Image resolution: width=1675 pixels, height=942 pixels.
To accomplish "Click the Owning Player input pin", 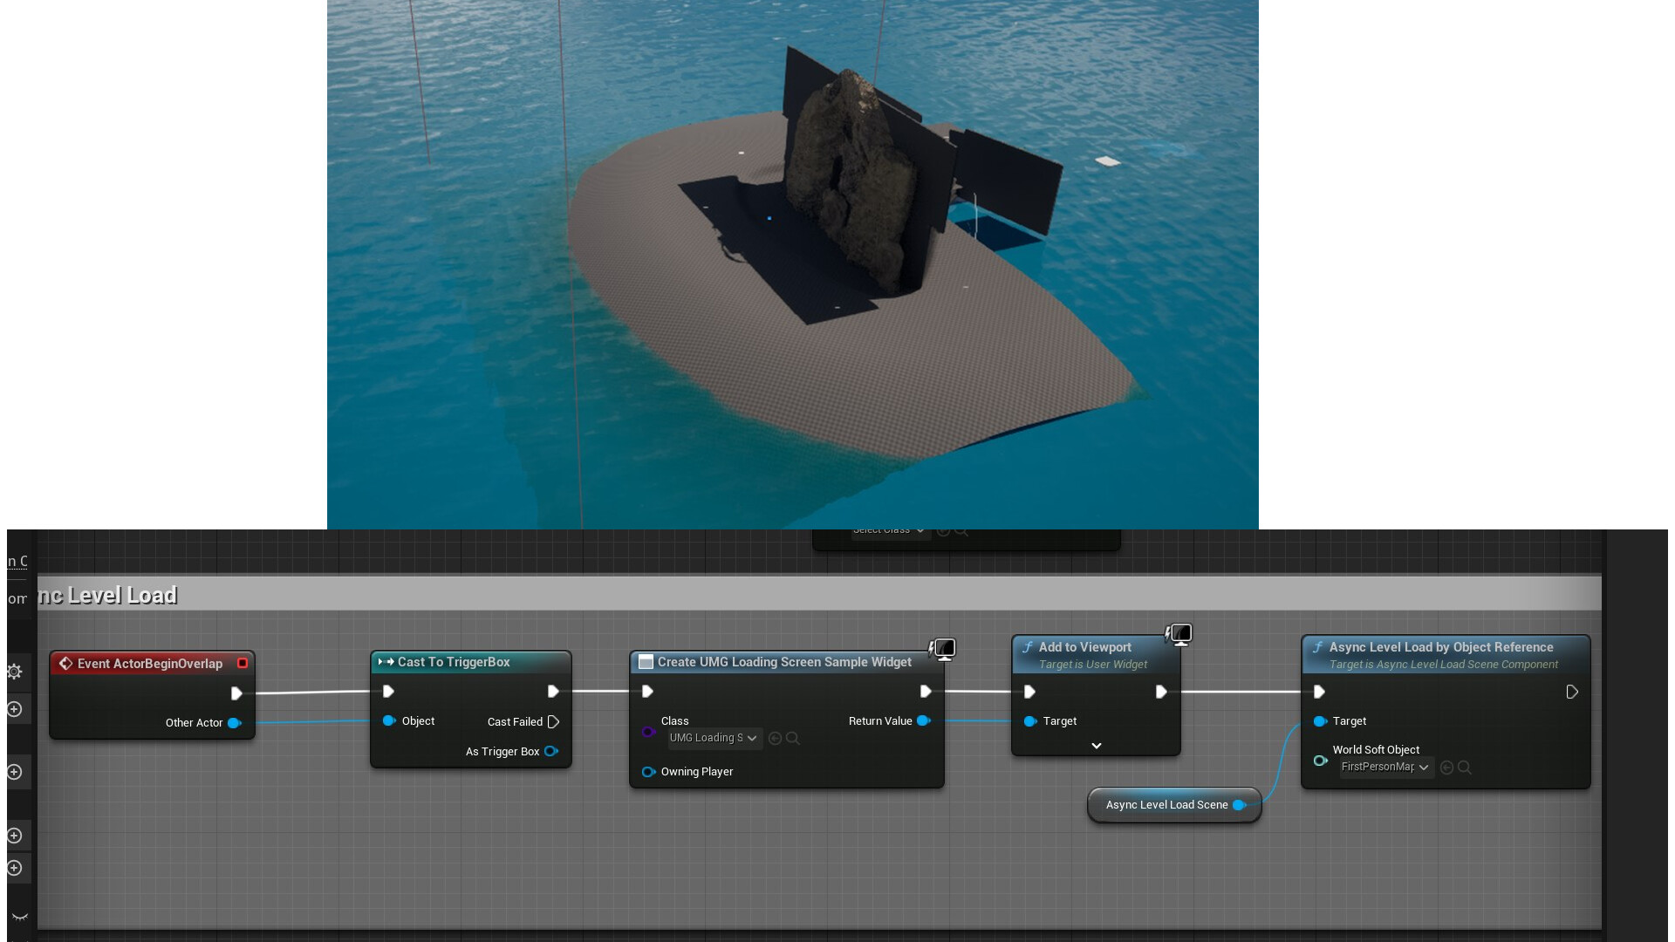I will point(648,772).
